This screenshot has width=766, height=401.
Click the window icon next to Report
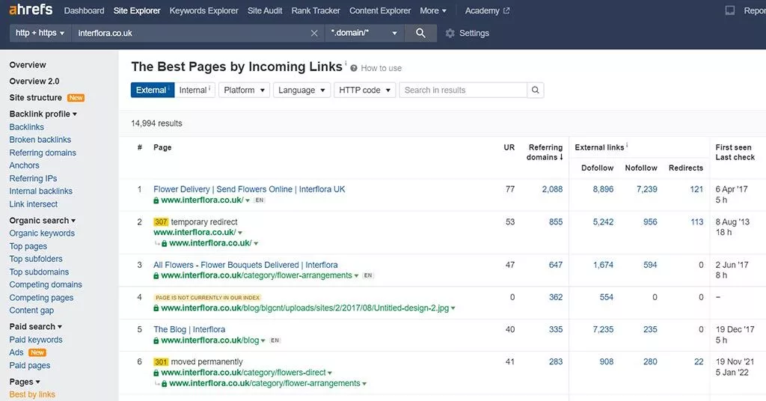click(730, 10)
